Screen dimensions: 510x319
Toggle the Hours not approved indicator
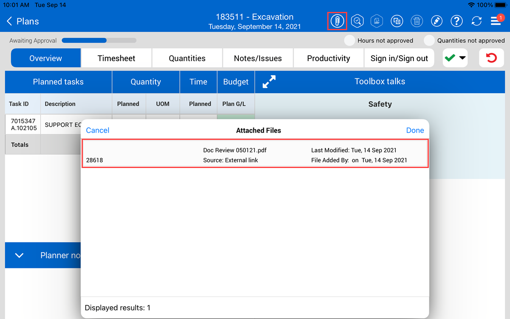tap(349, 41)
